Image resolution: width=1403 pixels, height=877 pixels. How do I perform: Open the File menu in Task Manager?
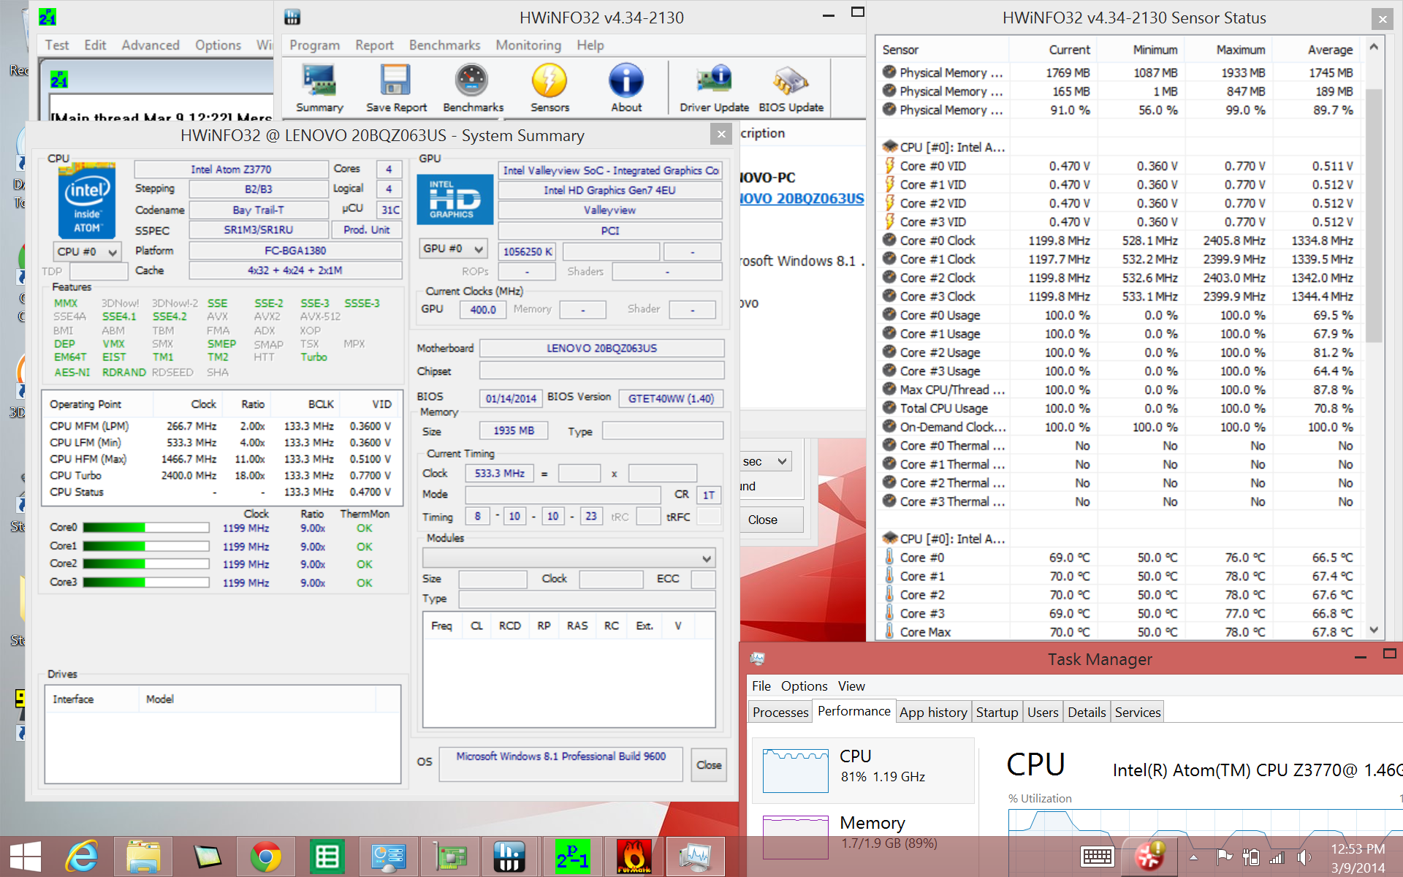tap(761, 686)
